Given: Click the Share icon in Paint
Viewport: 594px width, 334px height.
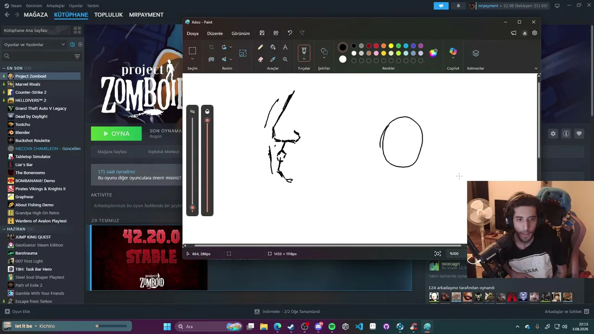Looking at the screenshot, I should click(x=276, y=33).
